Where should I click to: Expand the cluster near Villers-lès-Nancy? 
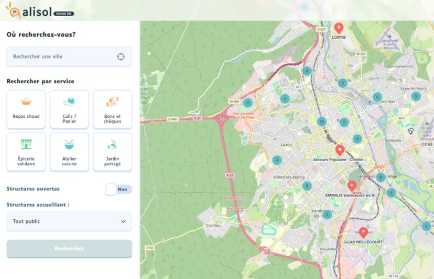307,186
